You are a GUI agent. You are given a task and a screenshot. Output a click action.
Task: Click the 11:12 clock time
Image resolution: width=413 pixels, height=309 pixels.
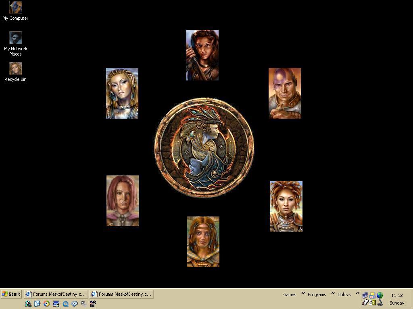(x=397, y=295)
